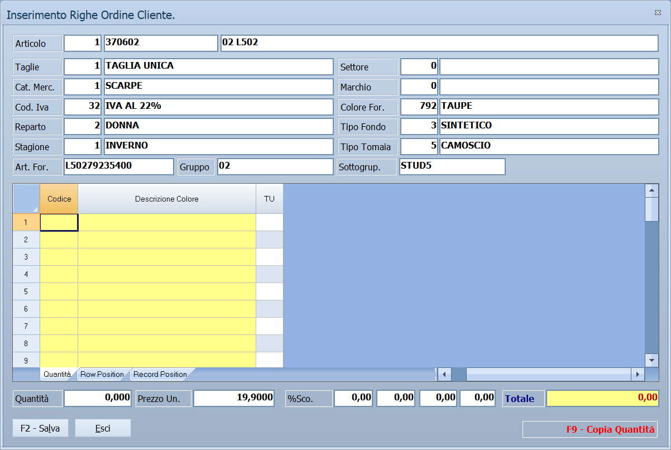Viewport: 671px width, 450px height.
Task: Click the empty Marchio description field
Action: (549, 87)
